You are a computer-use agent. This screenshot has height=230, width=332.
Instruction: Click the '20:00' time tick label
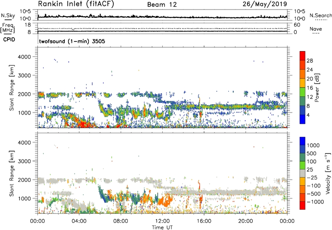click(x=246, y=221)
